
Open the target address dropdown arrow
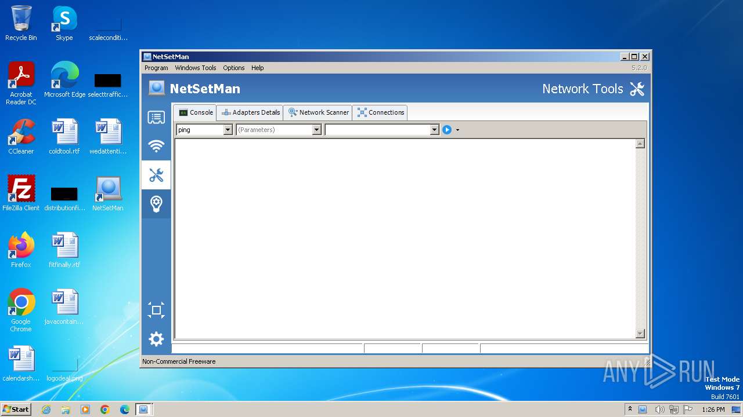[434, 130]
